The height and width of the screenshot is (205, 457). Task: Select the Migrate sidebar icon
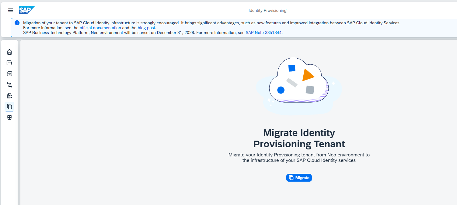click(9, 107)
